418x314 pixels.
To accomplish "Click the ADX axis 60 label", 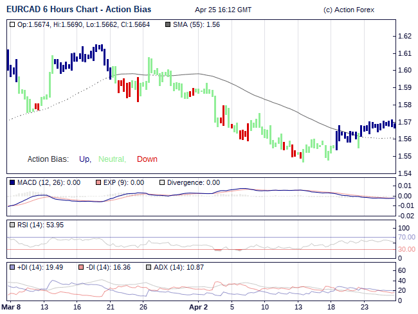I will coord(402,270).
